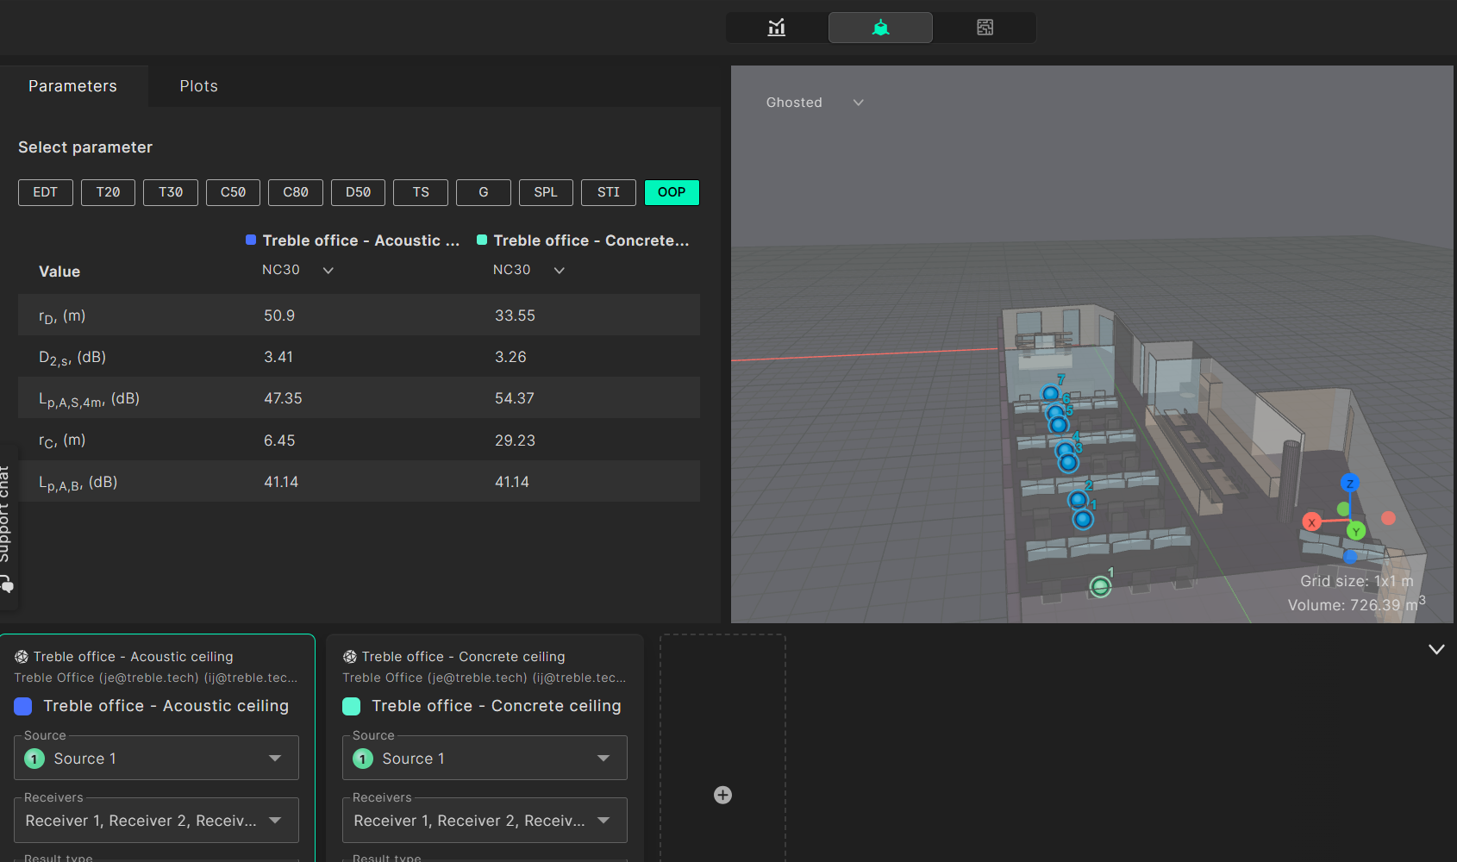This screenshot has height=862, width=1457.
Task: Open NC30 dropdown for Concrete ceiling column
Action: coord(528,270)
